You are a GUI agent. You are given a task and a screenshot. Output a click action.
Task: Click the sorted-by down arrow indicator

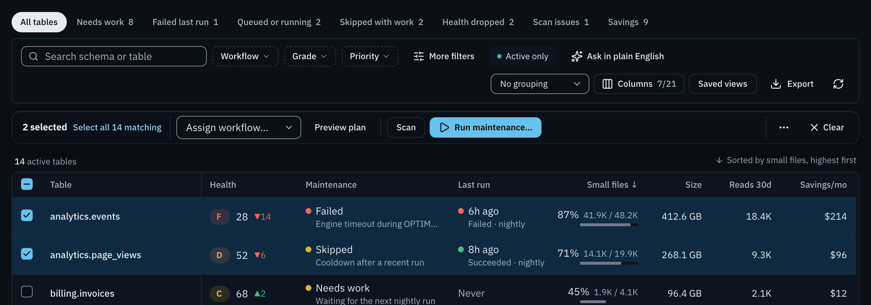point(719,160)
